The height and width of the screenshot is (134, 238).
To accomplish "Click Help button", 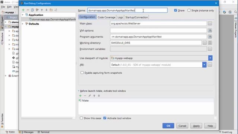I will click(210, 126).
